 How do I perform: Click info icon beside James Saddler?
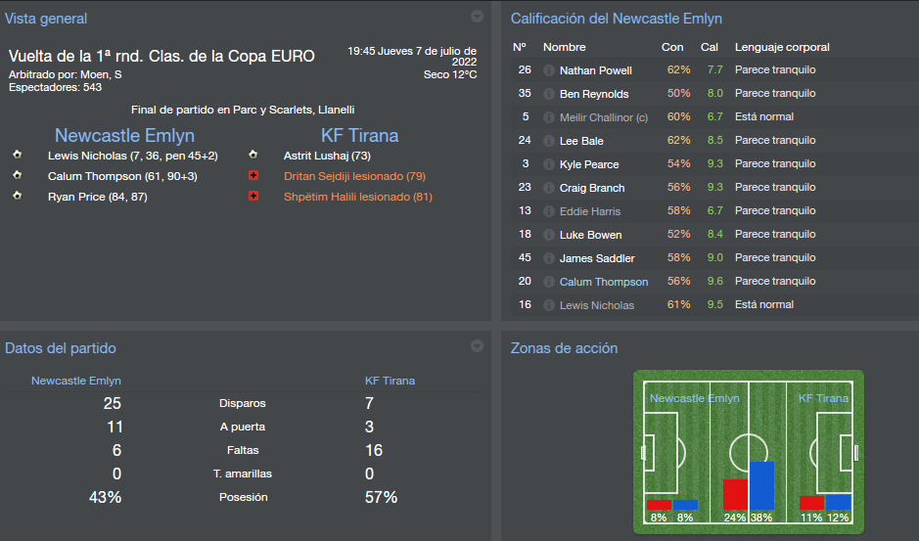549,258
